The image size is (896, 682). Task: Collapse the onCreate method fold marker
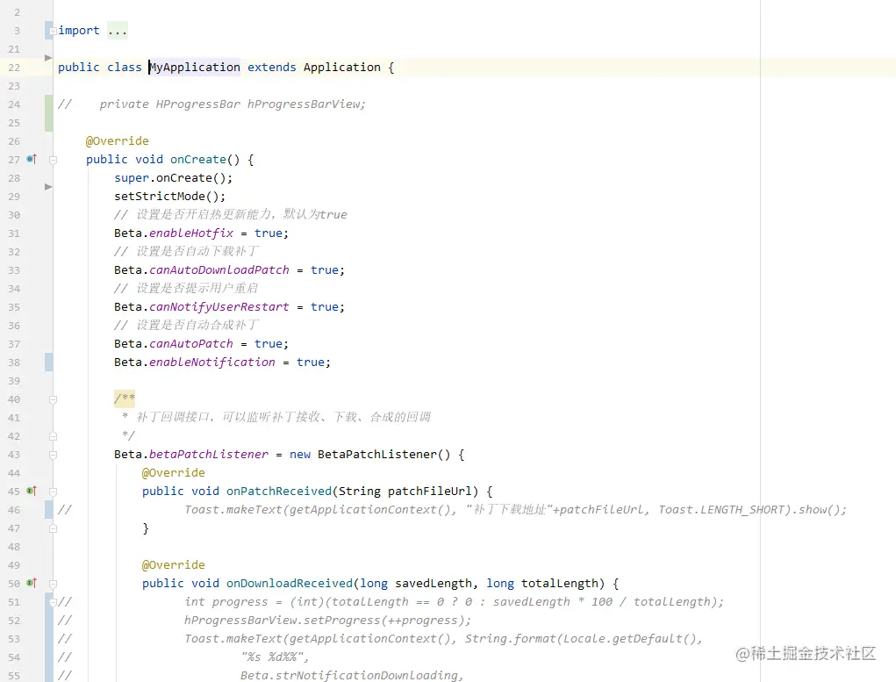(53, 160)
